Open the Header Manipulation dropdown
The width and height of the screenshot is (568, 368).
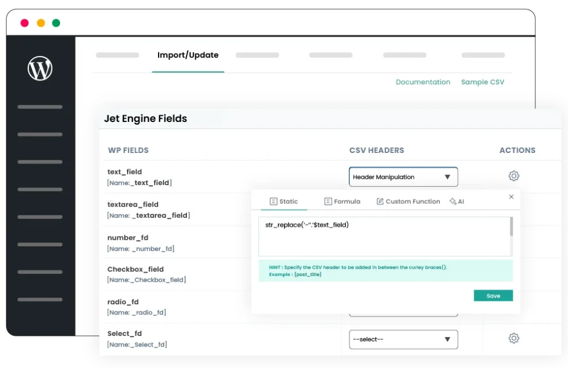[403, 176]
